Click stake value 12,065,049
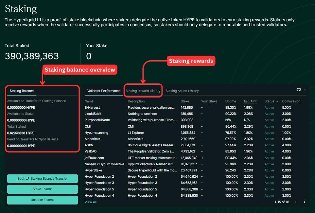 click(x=189, y=158)
